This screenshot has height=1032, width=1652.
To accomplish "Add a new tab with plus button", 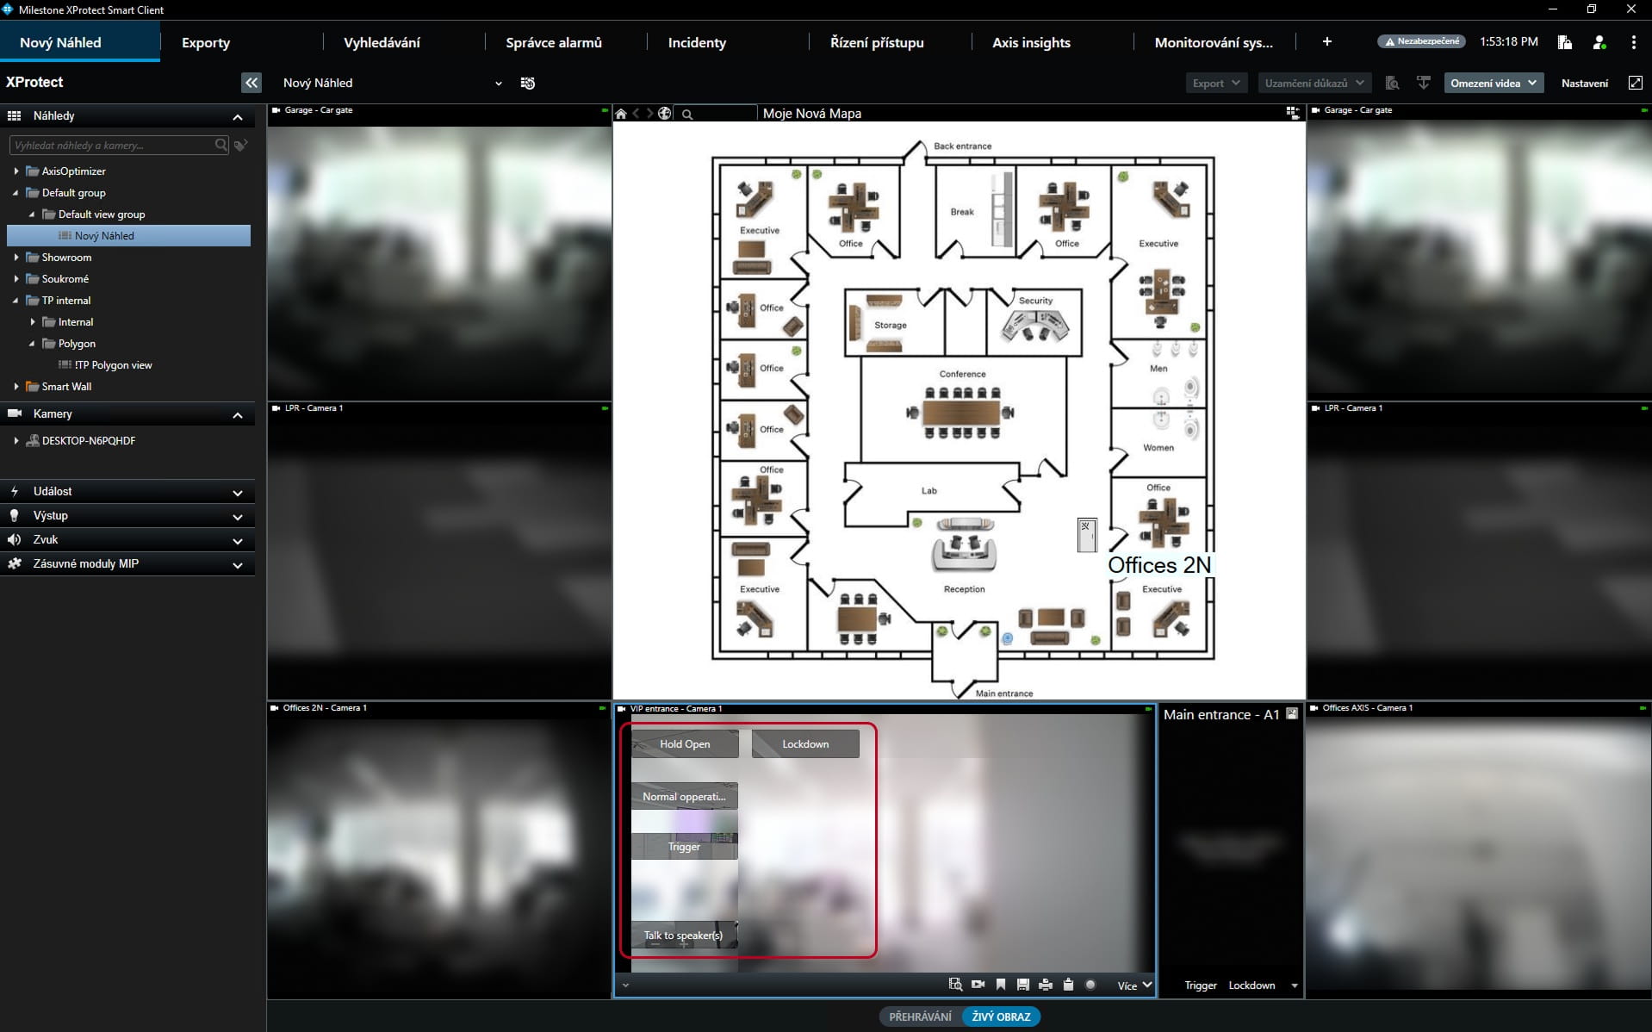I will [x=1327, y=41].
